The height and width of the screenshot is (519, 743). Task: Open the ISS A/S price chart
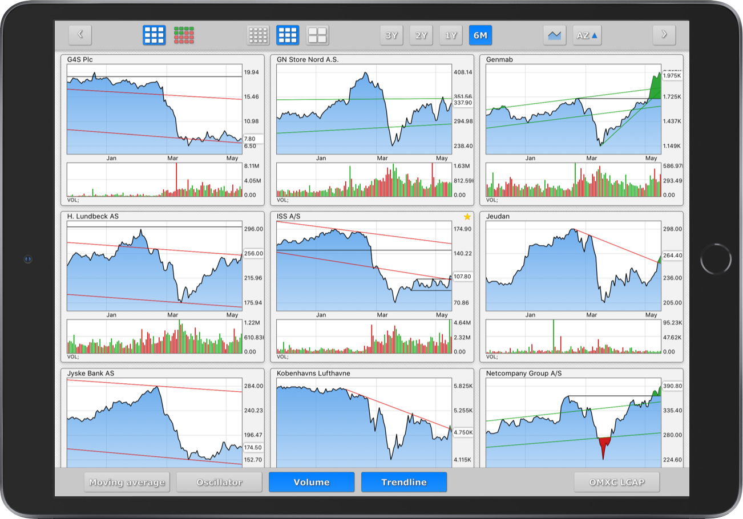(364, 266)
